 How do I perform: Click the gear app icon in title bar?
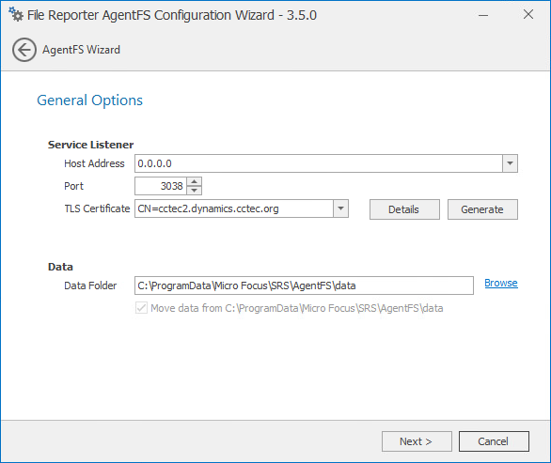[16, 15]
